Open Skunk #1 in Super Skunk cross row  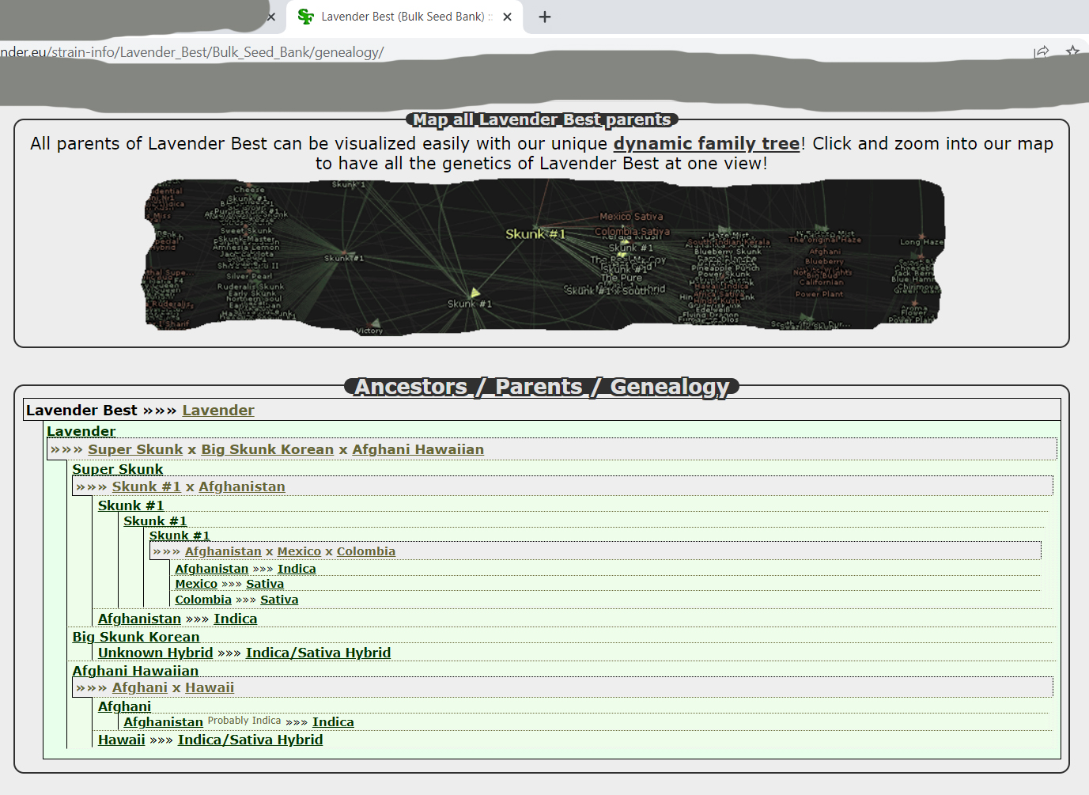pos(146,486)
